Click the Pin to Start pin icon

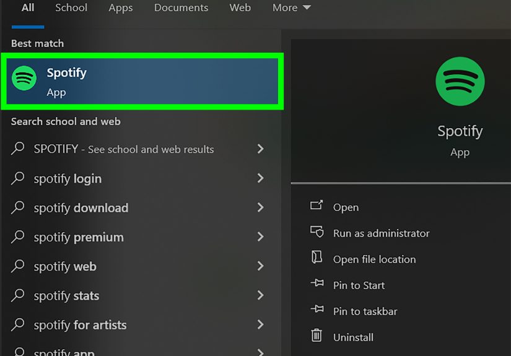(x=317, y=282)
